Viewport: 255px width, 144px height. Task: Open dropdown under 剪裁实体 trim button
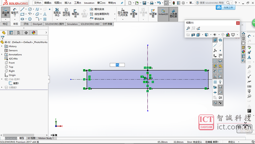coord(57,19)
